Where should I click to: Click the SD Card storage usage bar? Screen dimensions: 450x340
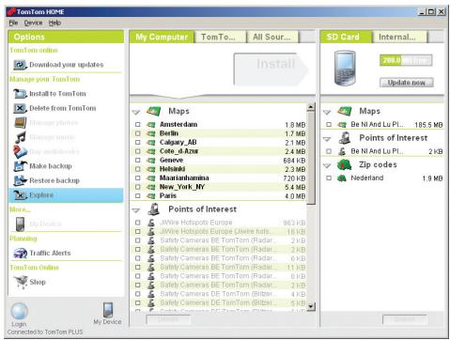tap(406, 60)
